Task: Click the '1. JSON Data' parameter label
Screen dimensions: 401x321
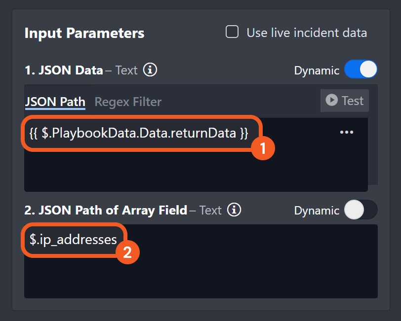Action: click(x=64, y=71)
